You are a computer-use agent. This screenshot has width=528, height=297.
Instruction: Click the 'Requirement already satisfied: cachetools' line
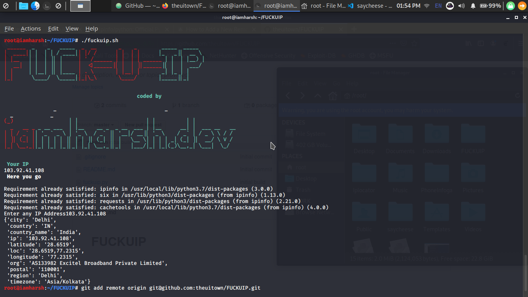click(166, 208)
